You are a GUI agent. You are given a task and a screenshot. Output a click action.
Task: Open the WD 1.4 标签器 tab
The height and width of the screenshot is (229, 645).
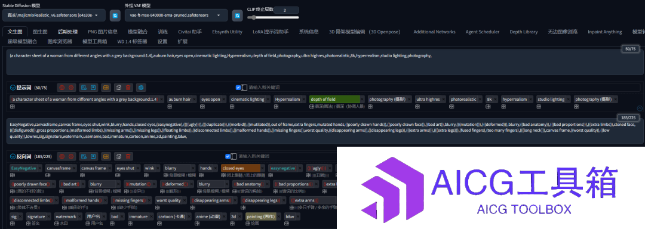132,42
